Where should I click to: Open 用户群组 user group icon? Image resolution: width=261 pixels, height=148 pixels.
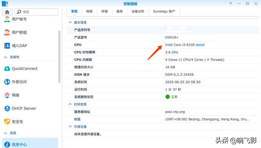(7, 32)
